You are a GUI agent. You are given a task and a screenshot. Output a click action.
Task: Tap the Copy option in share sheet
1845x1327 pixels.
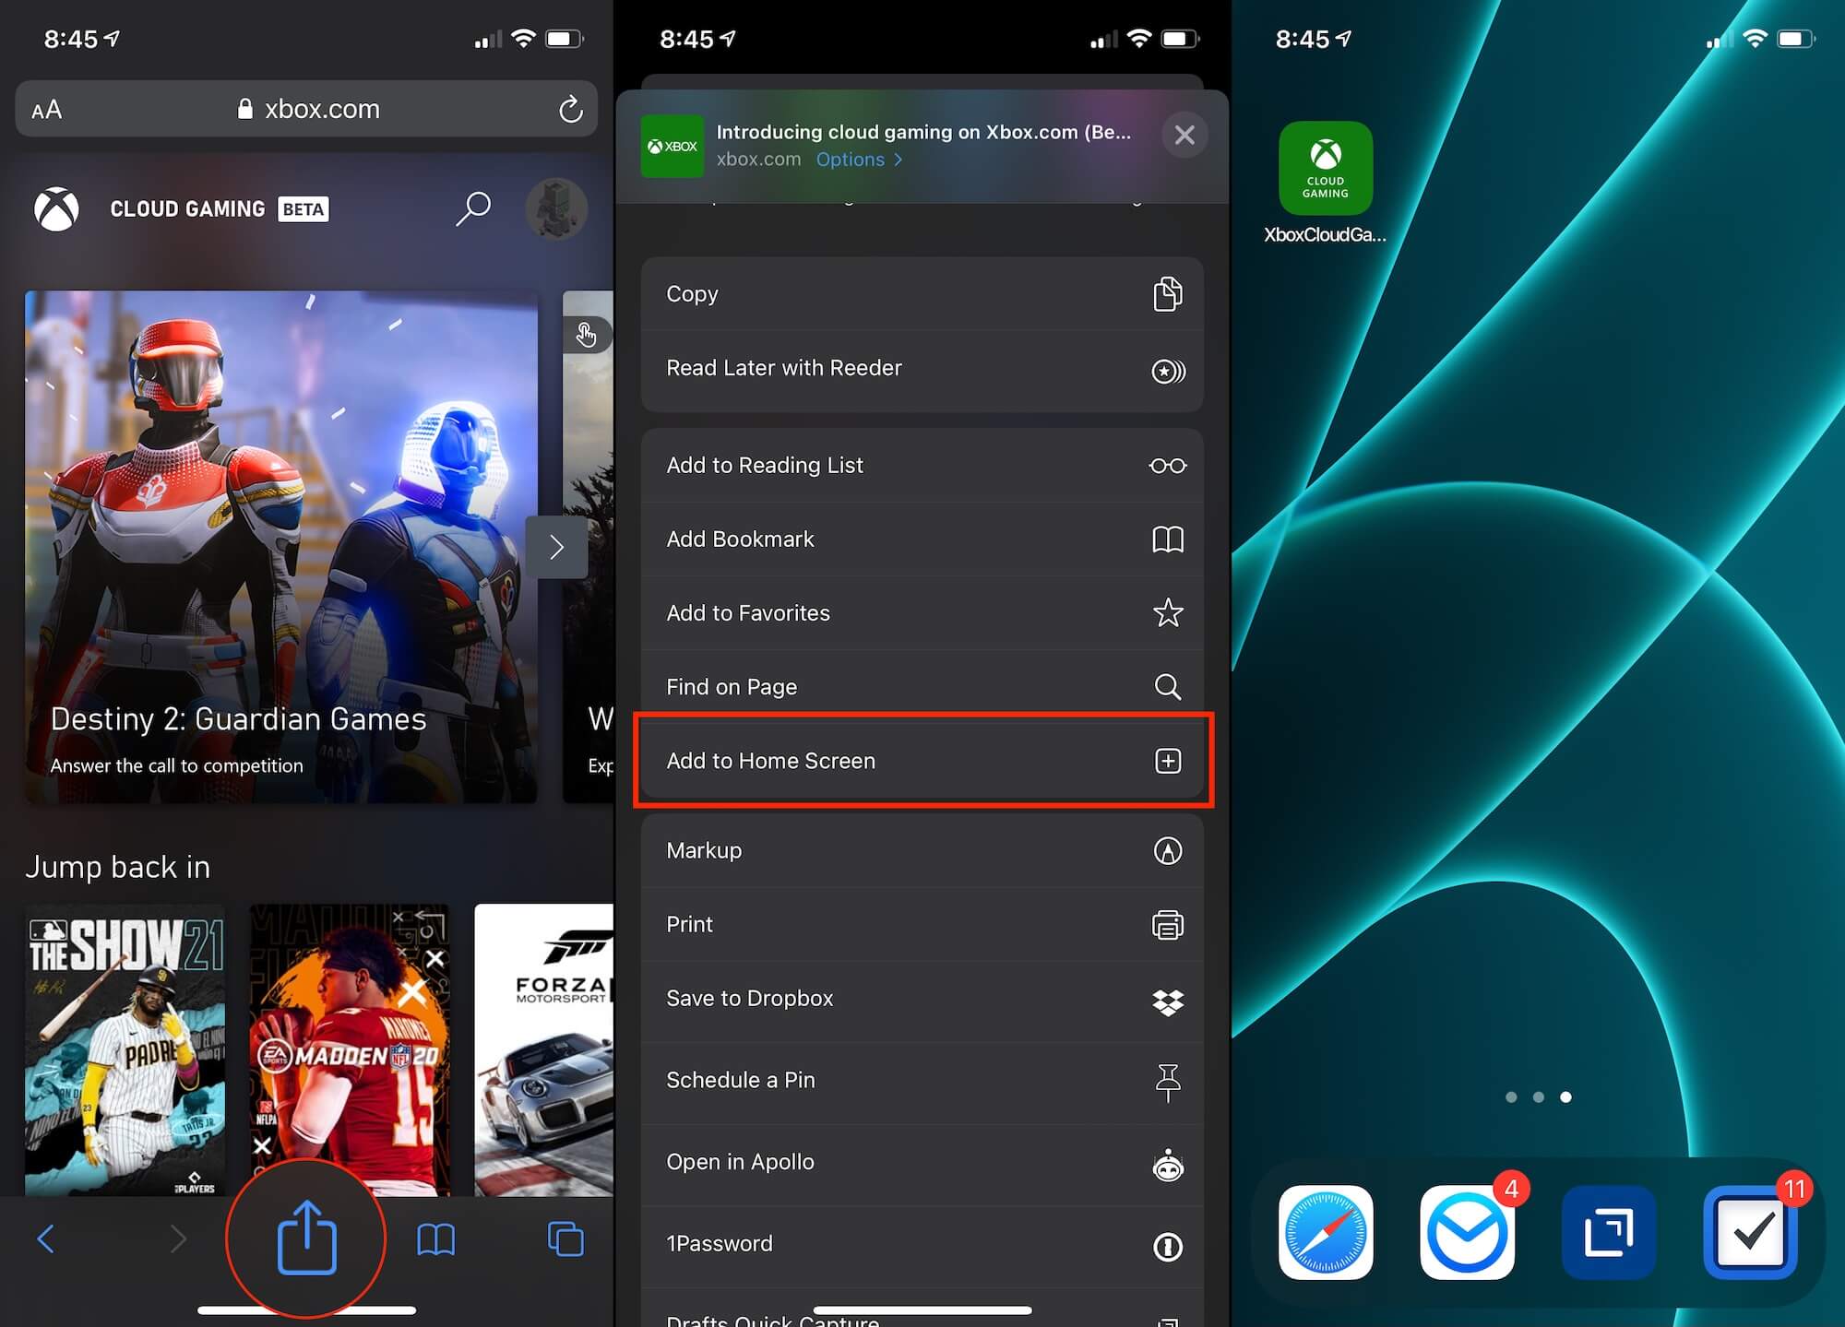[x=922, y=293]
